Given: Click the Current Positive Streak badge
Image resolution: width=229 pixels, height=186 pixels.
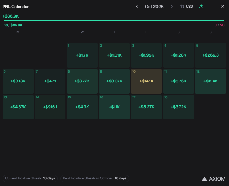Looking at the screenshot, I should pyautogui.click(x=30, y=178).
